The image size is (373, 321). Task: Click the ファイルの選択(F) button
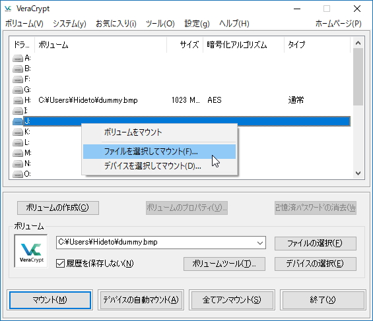point(316,243)
